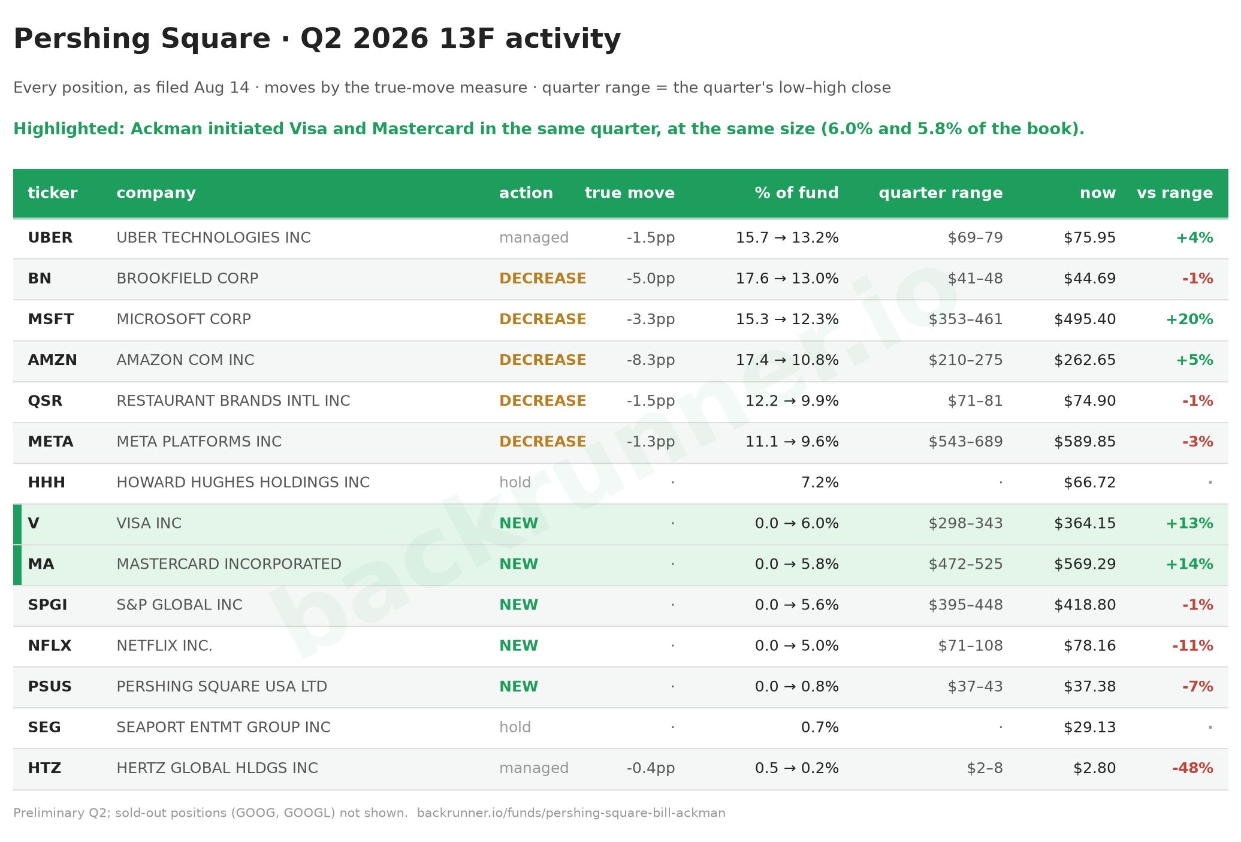Select the MSFT DECREASE action label
The image size is (1241, 842).
[x=543, y=319]
